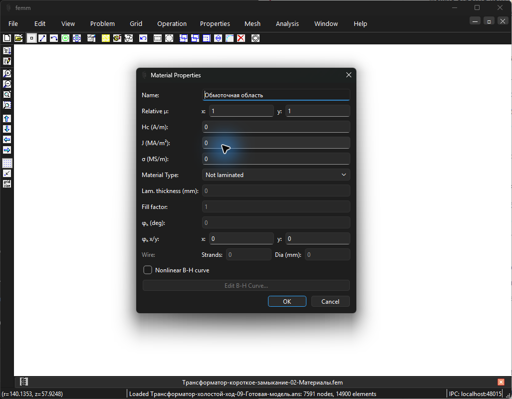Open the Mesh menu
The image size is (512, 399).
253,24
